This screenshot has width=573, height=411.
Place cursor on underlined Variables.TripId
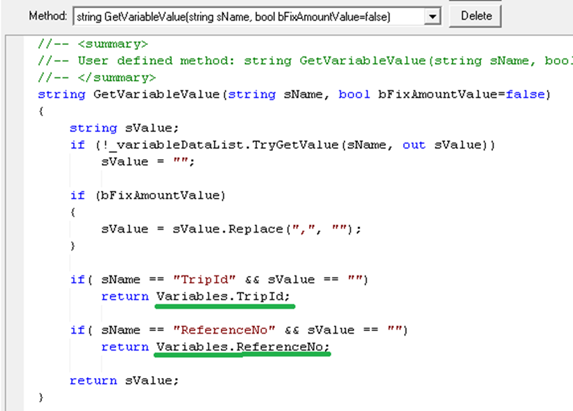[x=225, y=296]
